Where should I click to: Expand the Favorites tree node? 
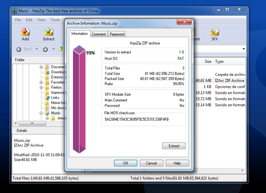tap(41, 82)
